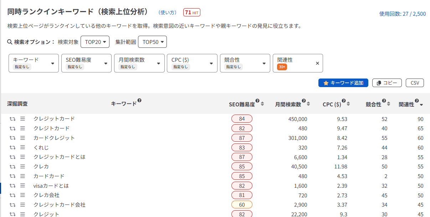Click help icon next to 月間検索数 header
Screen dimensions: 430x217
coord(304,101)
